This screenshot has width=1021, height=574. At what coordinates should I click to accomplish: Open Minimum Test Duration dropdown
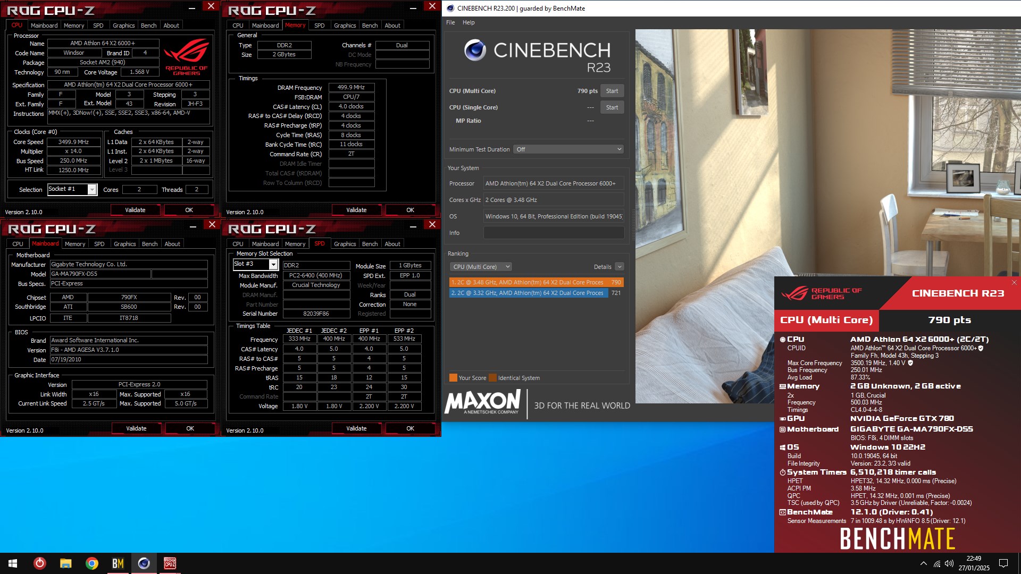coord(568,149)
